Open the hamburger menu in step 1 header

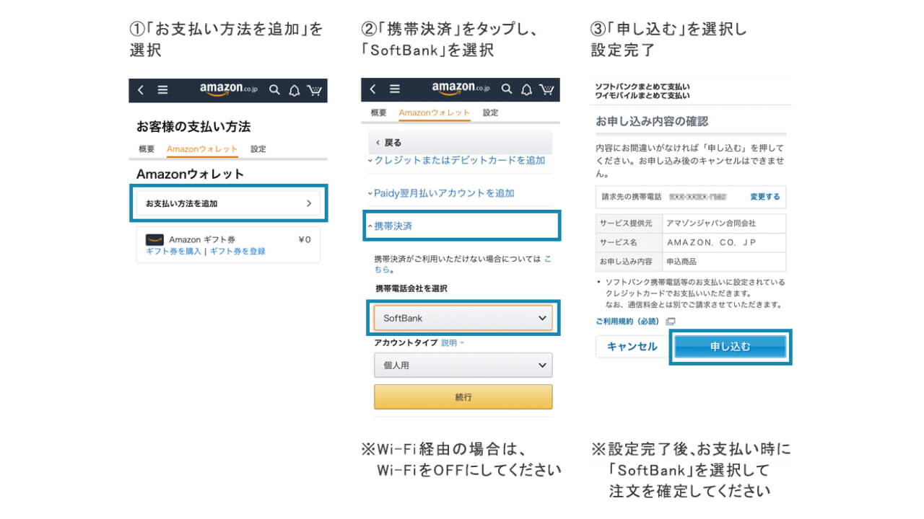[x=162, y=90]
